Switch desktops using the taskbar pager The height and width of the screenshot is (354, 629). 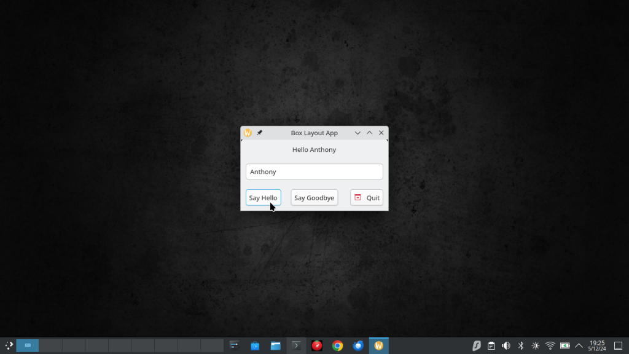point(28,345)
